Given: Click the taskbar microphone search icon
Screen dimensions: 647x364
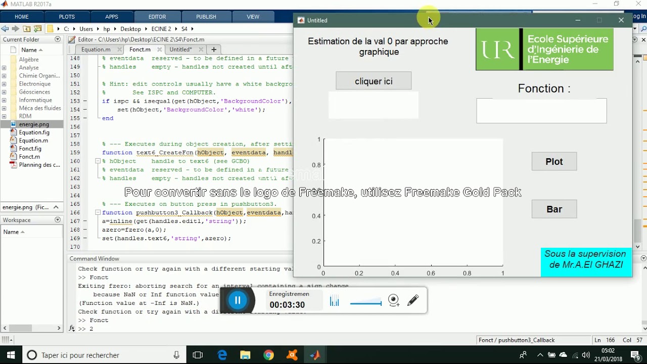Looking at the screenshot, I should [x=176, y=355].
